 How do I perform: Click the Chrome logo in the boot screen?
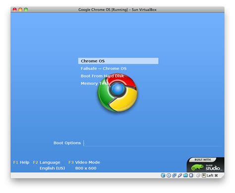[117, 93]
